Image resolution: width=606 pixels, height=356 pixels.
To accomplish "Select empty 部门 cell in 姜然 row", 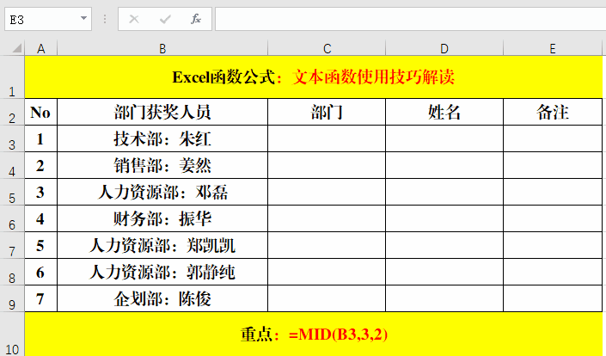I will point(327,165).
